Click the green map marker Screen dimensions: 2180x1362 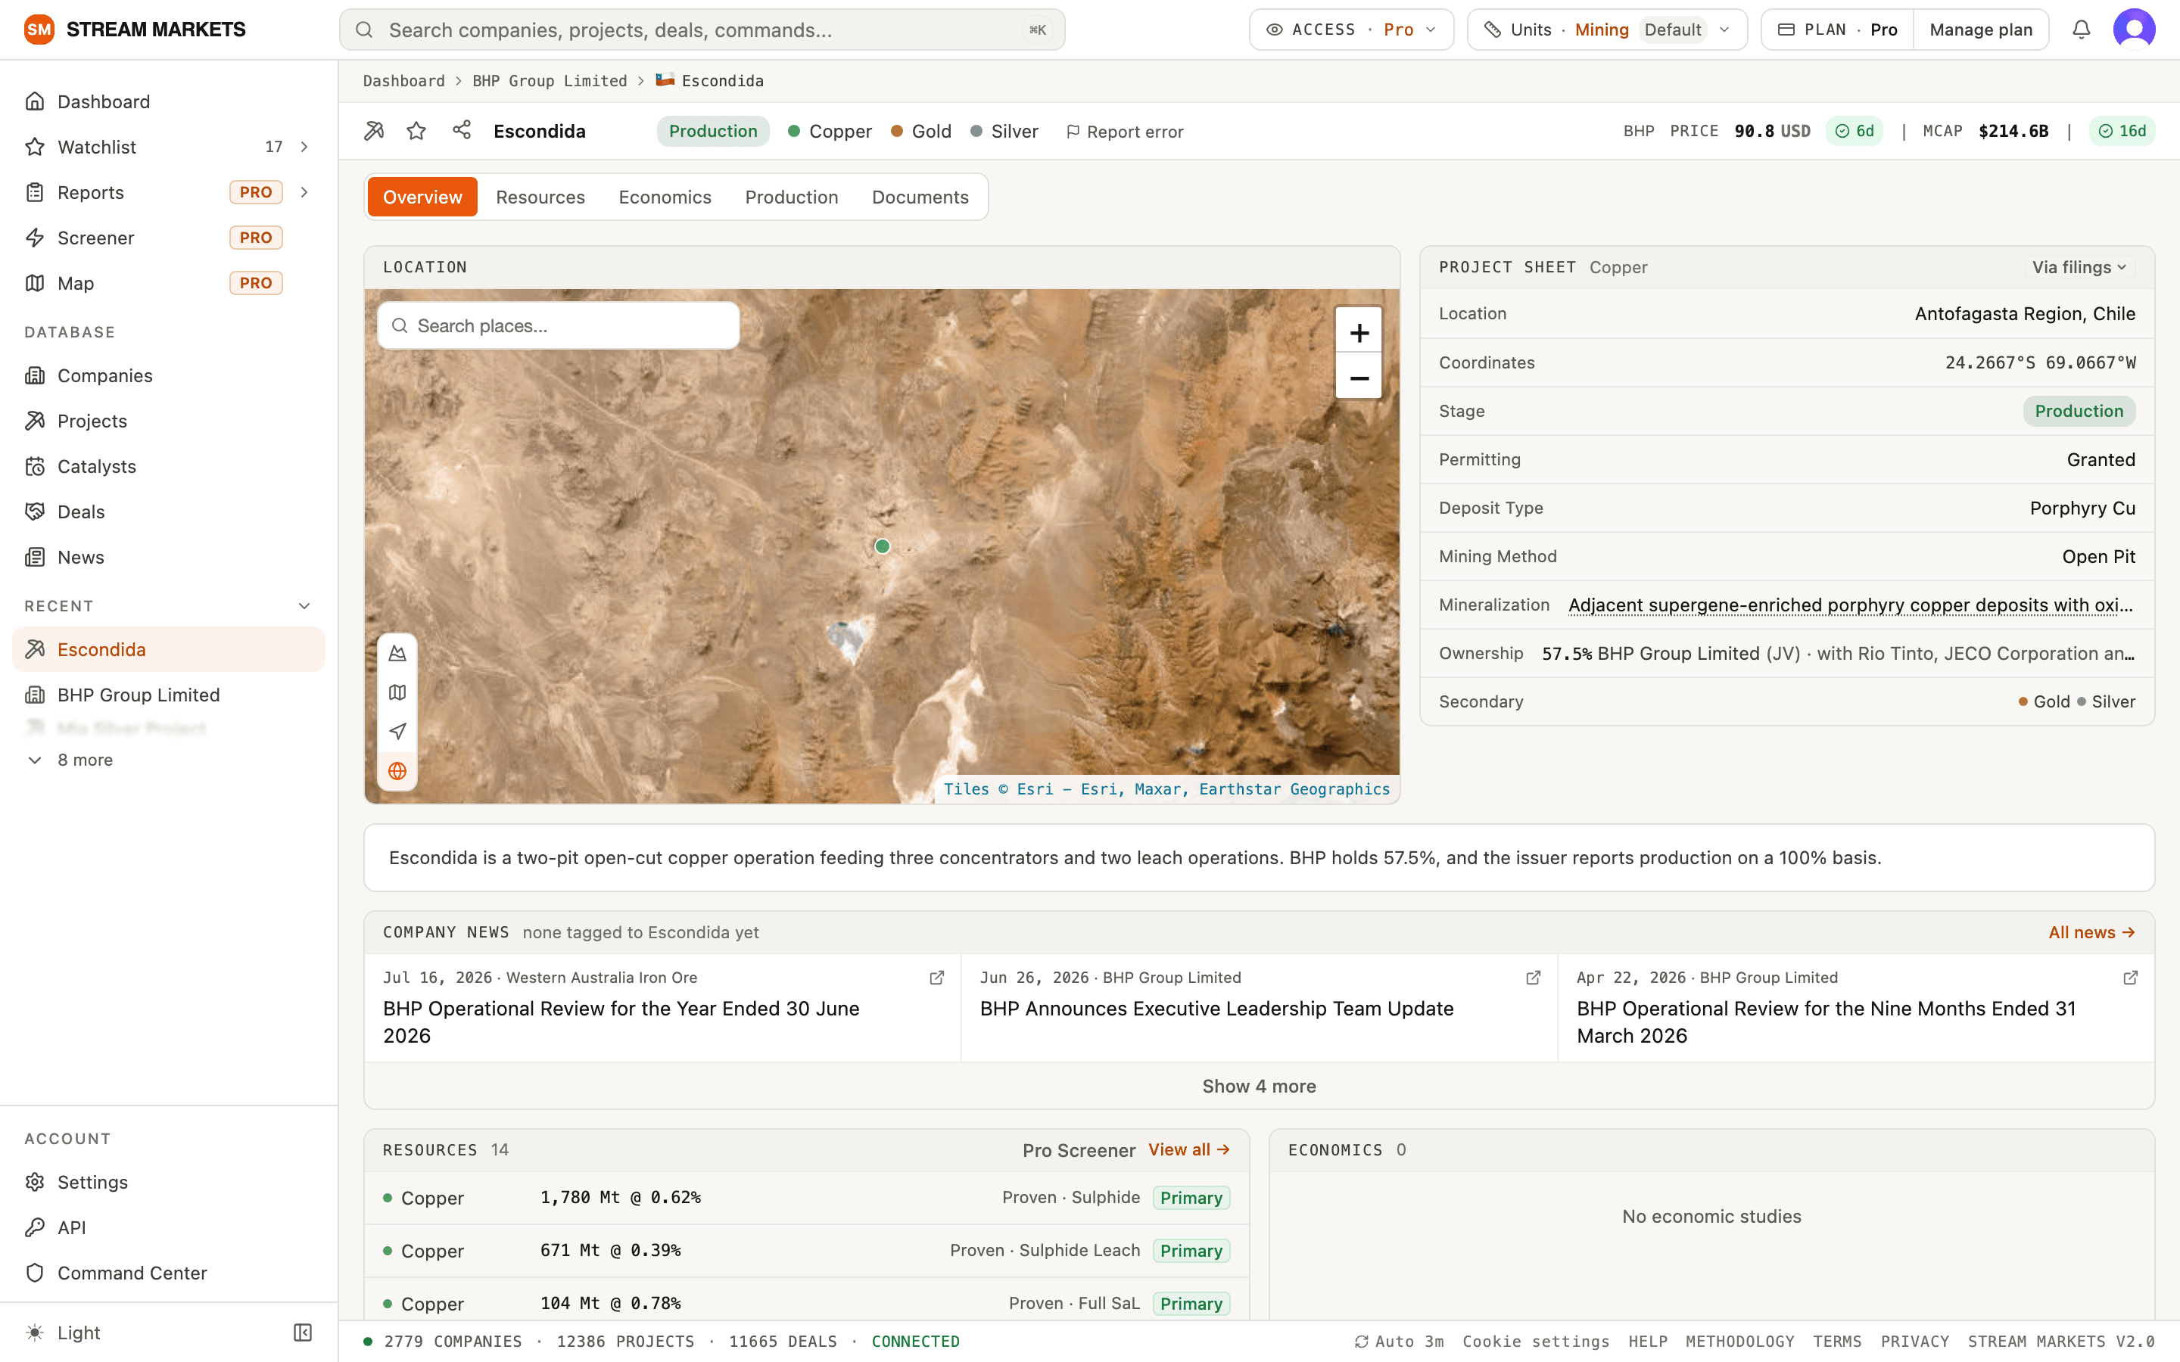tap(882, 546)
